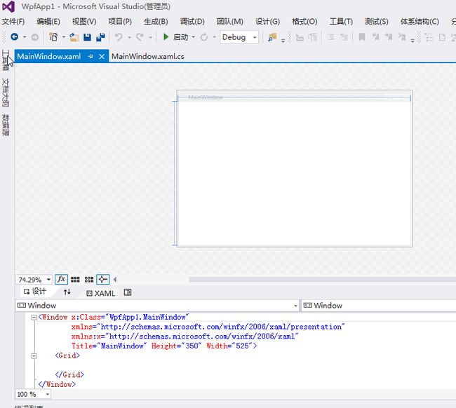This screenshot has height=408, width=456.
Task: Click the Open File folder icon
Action: pos(74,37)
